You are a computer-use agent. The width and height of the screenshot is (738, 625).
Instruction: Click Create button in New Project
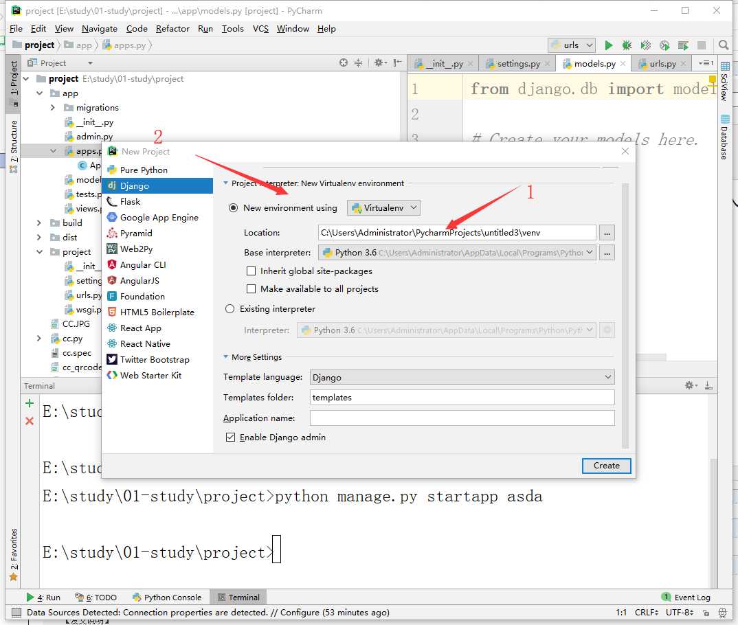[606, 466]
